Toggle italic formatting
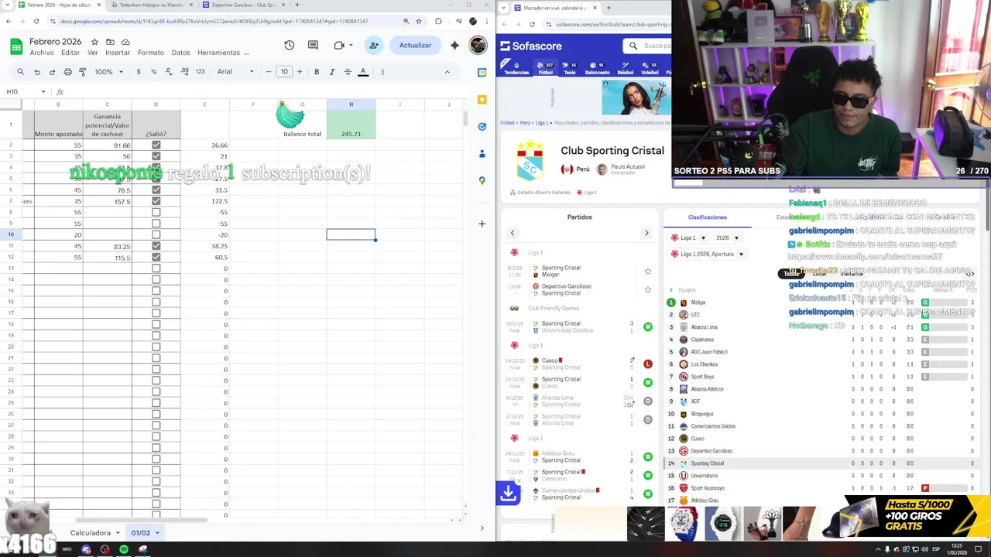 pos(332,72)
